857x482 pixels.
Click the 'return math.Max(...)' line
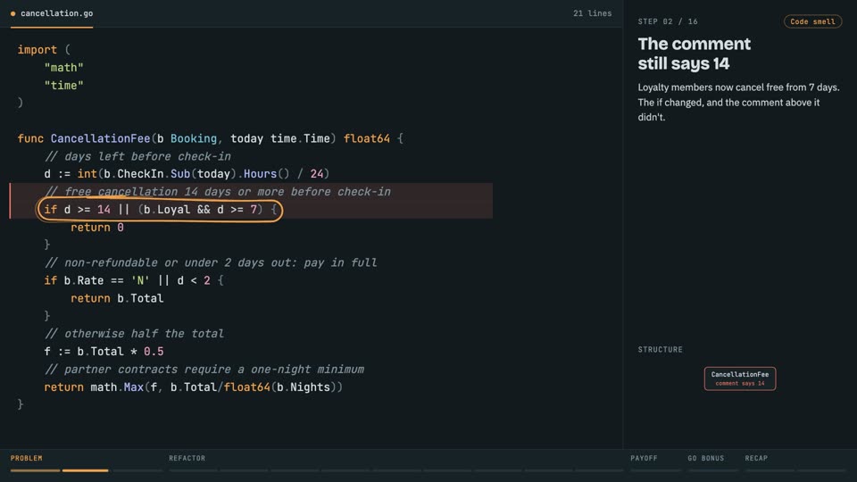194,387
